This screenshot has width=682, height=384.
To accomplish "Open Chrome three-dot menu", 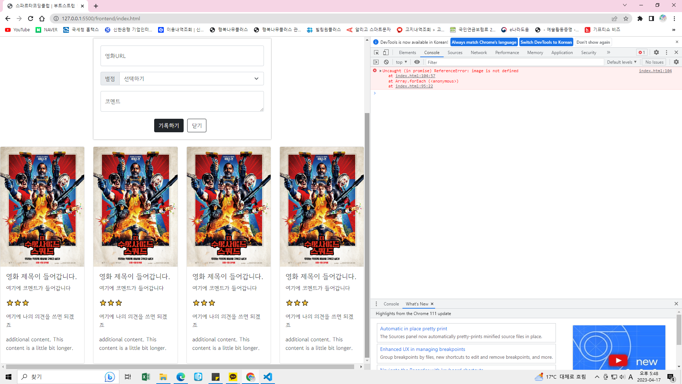I will coord(674,18).
